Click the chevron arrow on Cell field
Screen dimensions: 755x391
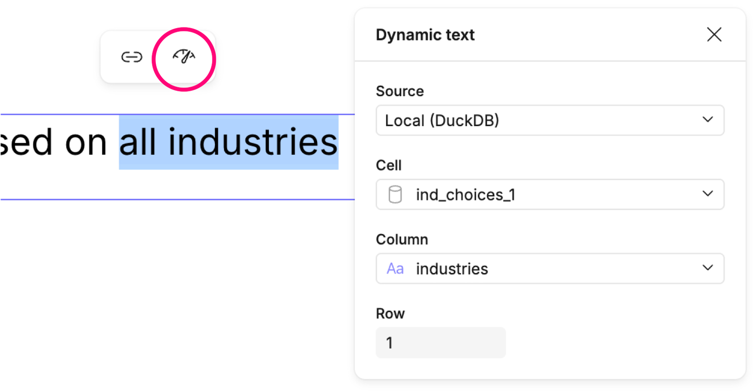tap(707, 194)
